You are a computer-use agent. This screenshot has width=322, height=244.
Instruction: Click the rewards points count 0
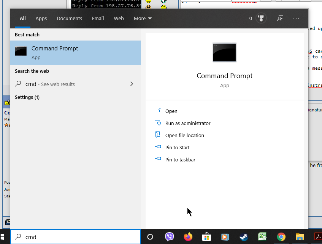251,19
